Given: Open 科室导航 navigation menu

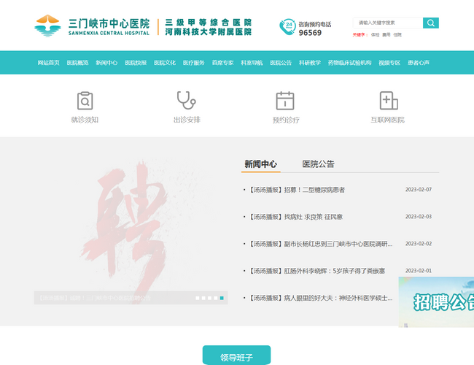Looking at the screenshot, I should [x=252, y=63].
